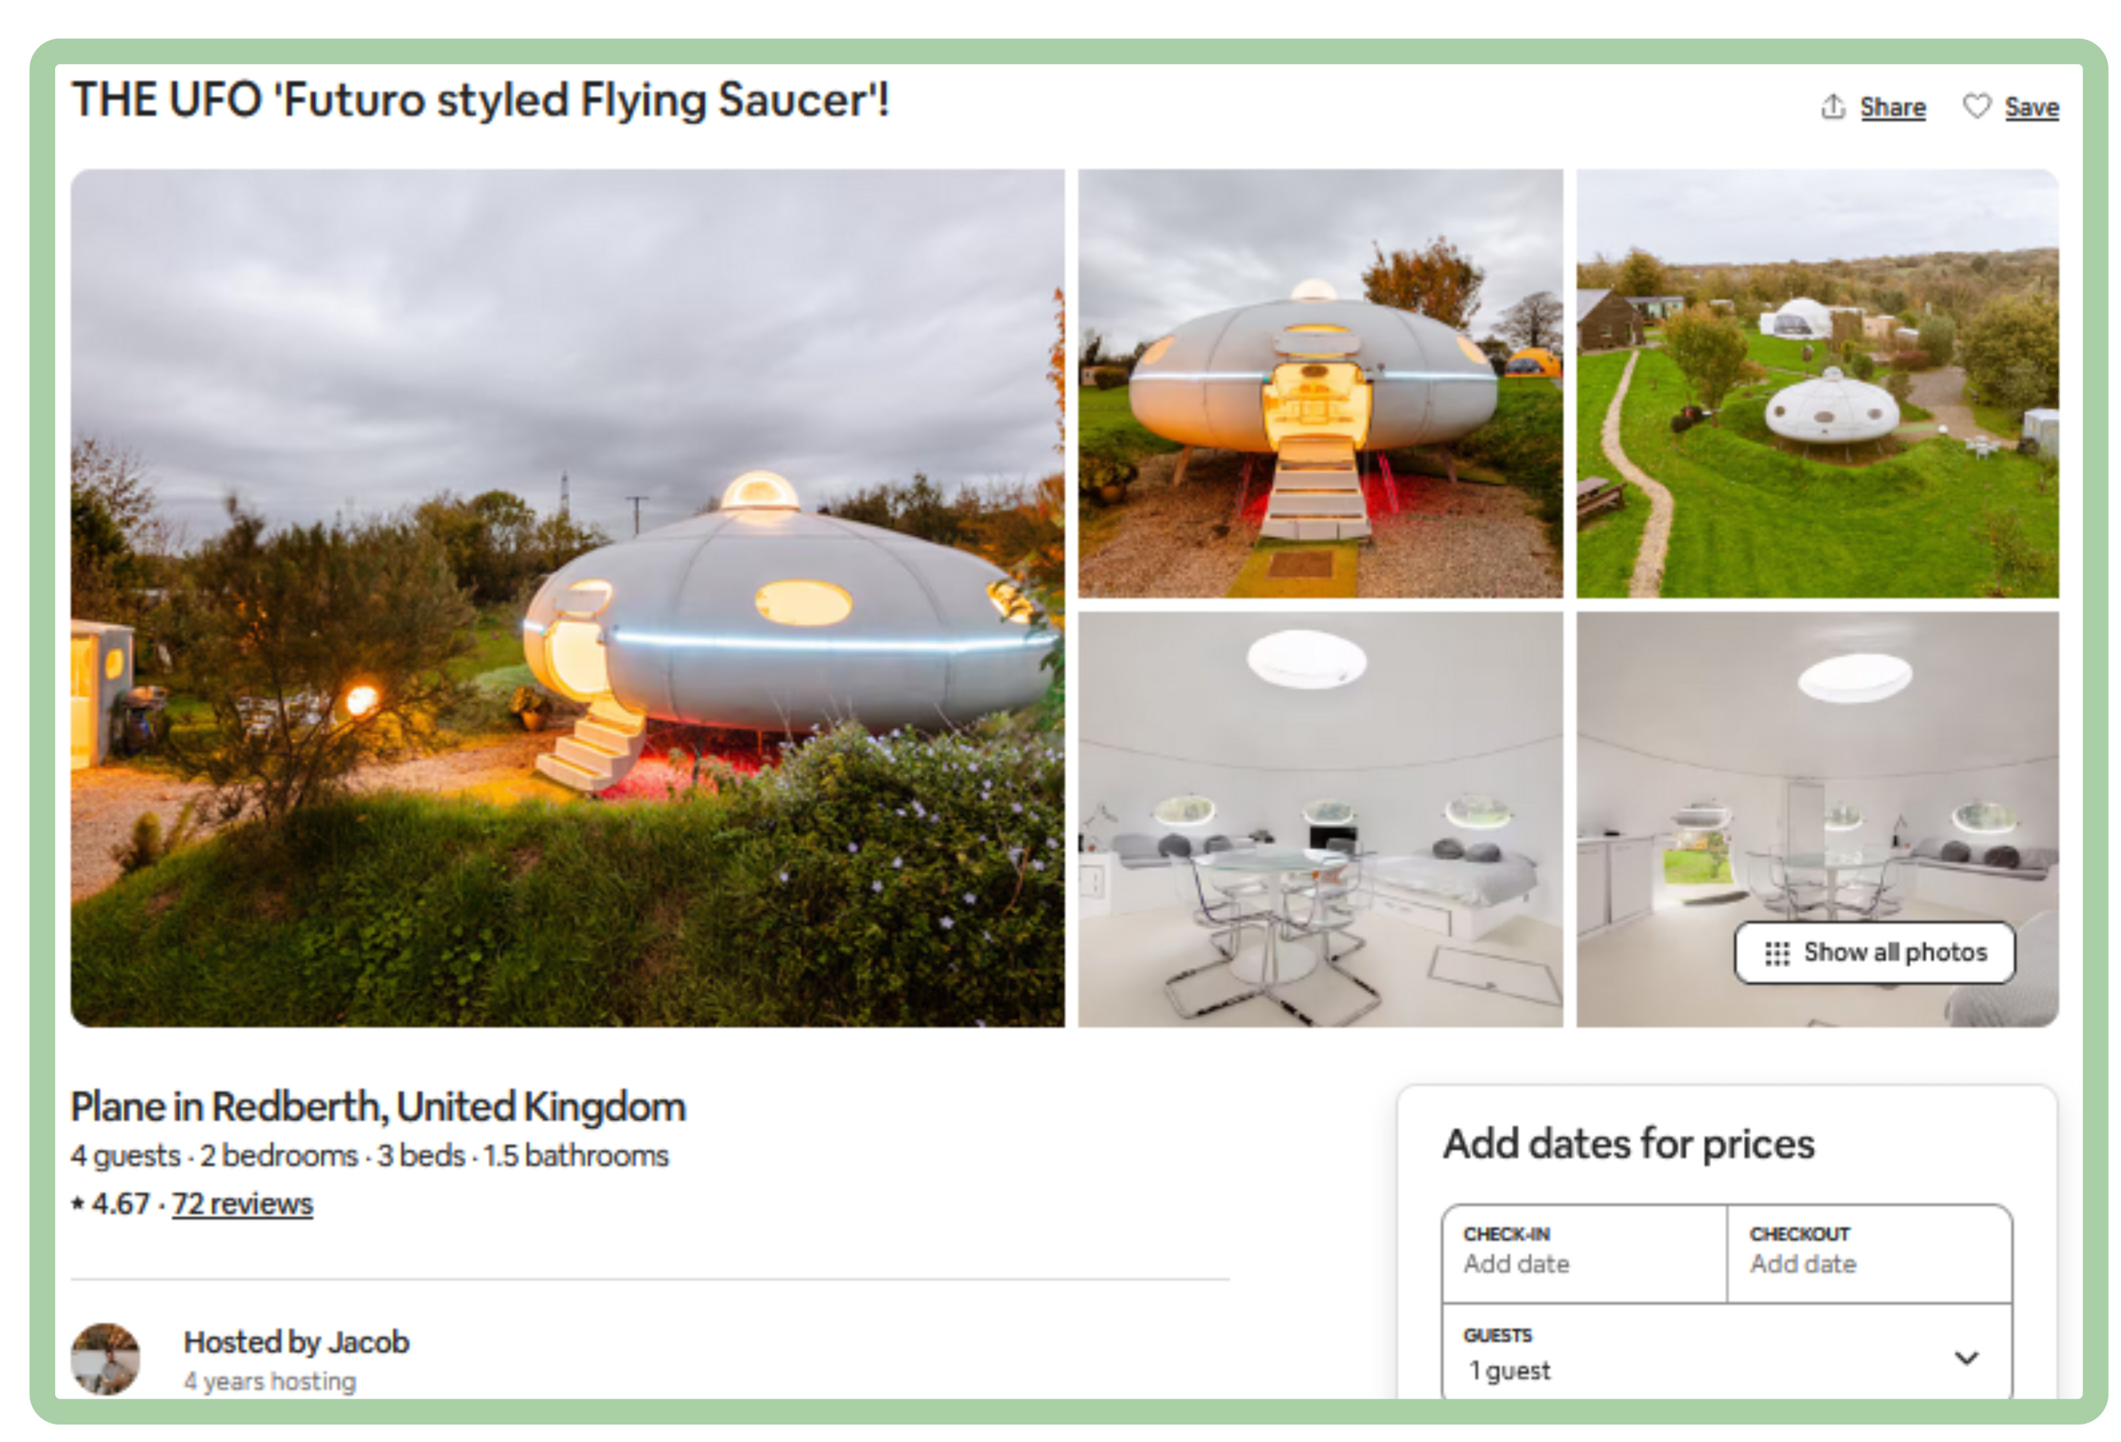Select the checkout Add date field
Viewport: 2121px width, 1442px height.
click(1869, 1253)
